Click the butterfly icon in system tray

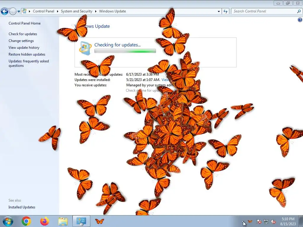250,221
